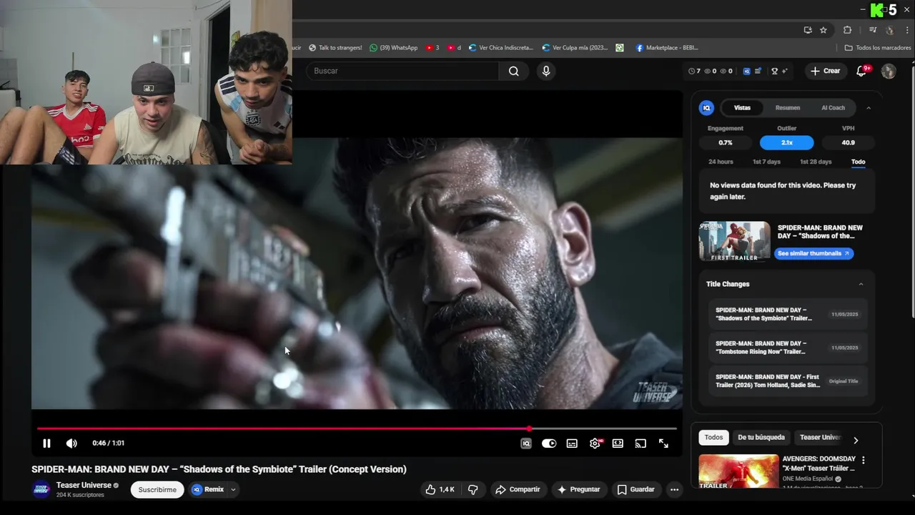915x515 pixels.
Task: Switch to theater mode
Action: (x=618, y=443)
